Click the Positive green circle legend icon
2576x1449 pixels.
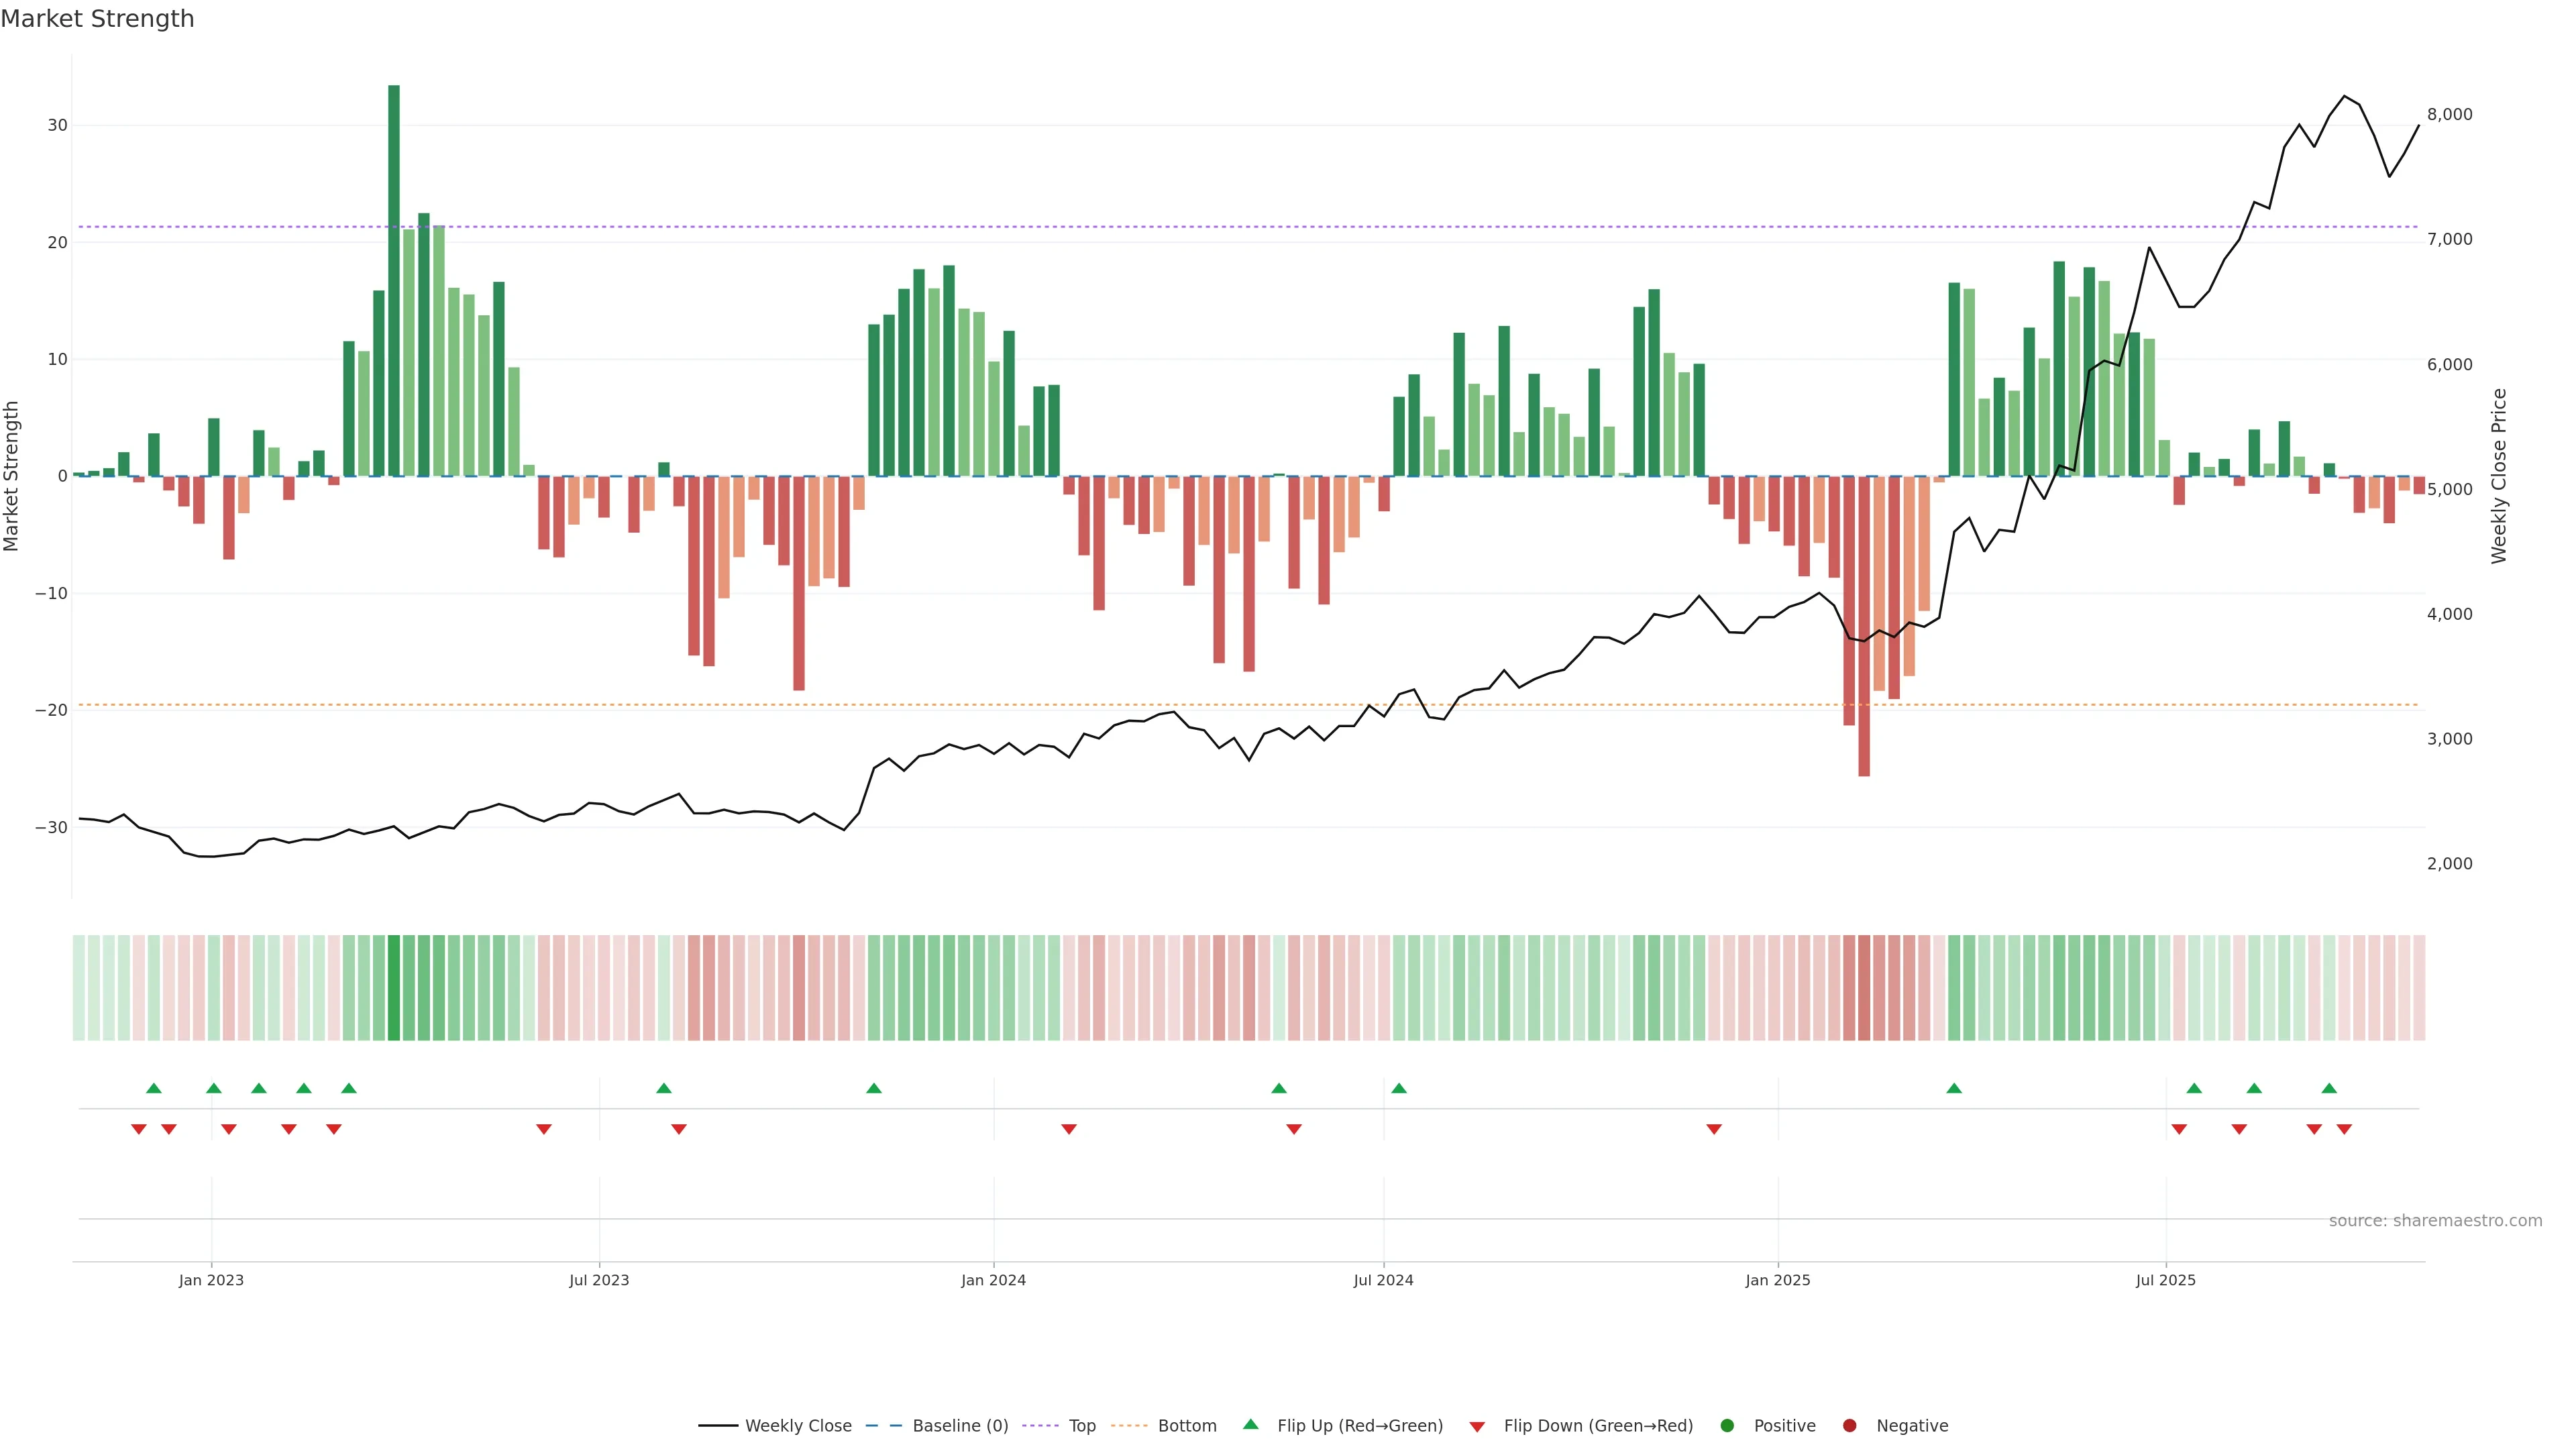pos(1727,1426)
